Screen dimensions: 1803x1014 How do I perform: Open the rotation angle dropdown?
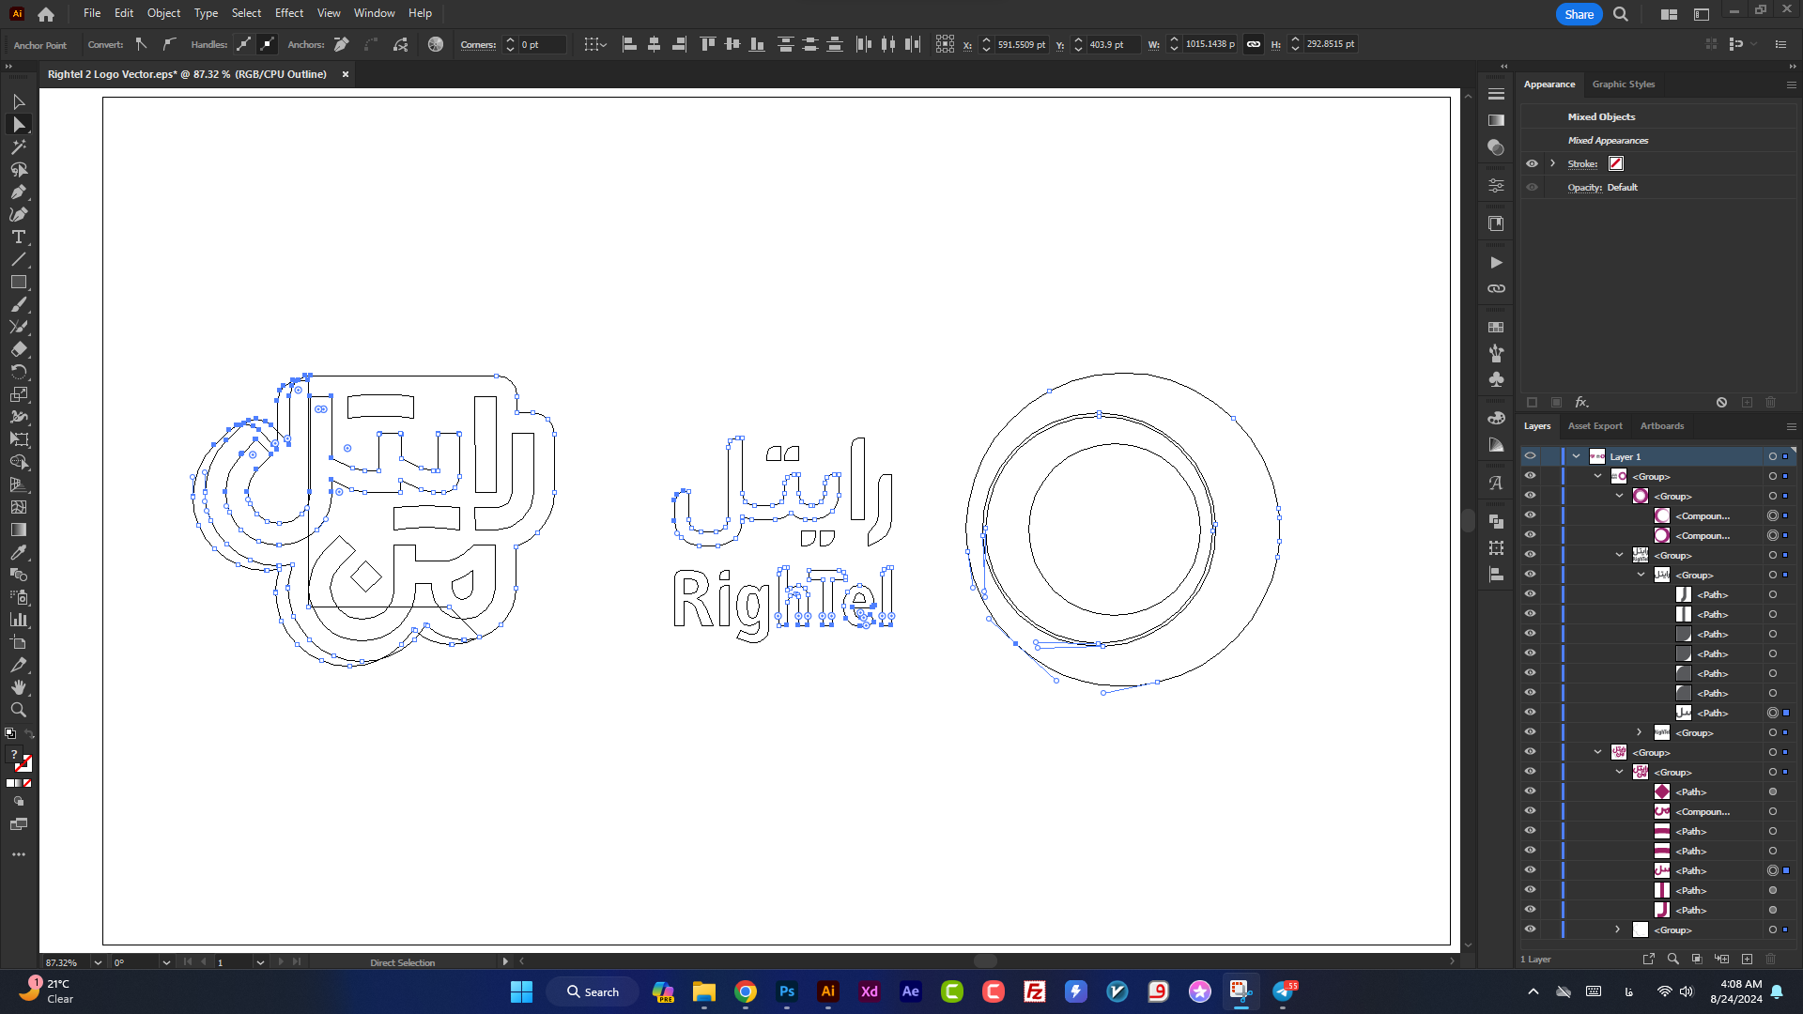pos(166,962)
